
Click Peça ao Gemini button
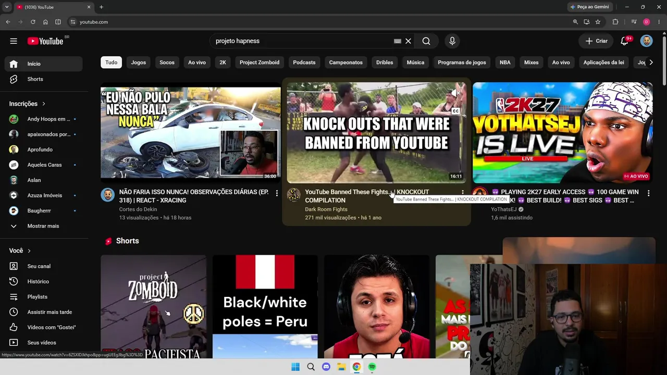click(590, 7)
